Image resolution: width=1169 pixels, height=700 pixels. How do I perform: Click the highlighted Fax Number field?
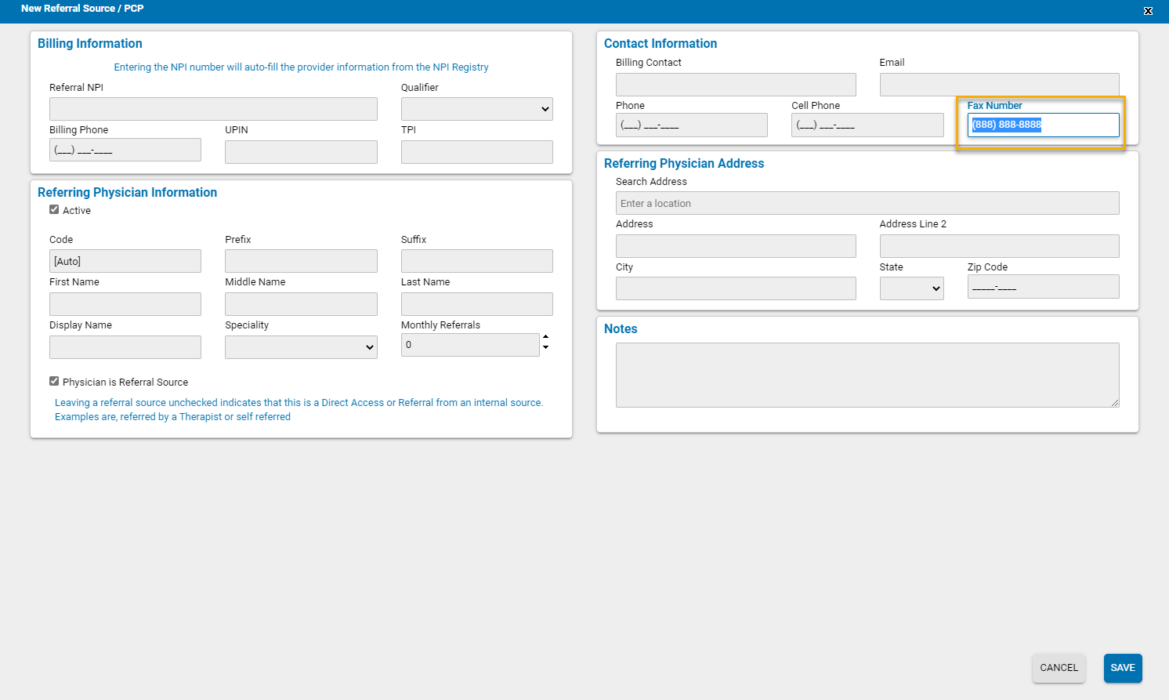(1043, 125)
